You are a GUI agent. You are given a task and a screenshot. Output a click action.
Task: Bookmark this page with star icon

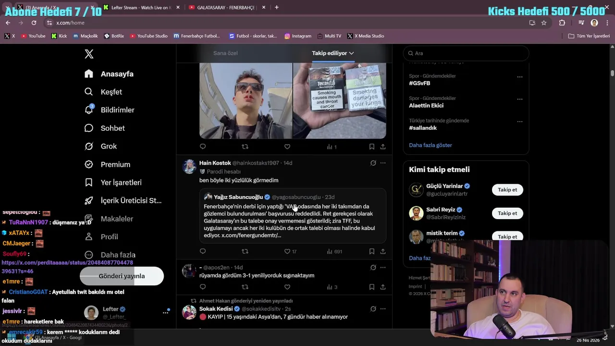pyautogui.click(x=544, y=23)
